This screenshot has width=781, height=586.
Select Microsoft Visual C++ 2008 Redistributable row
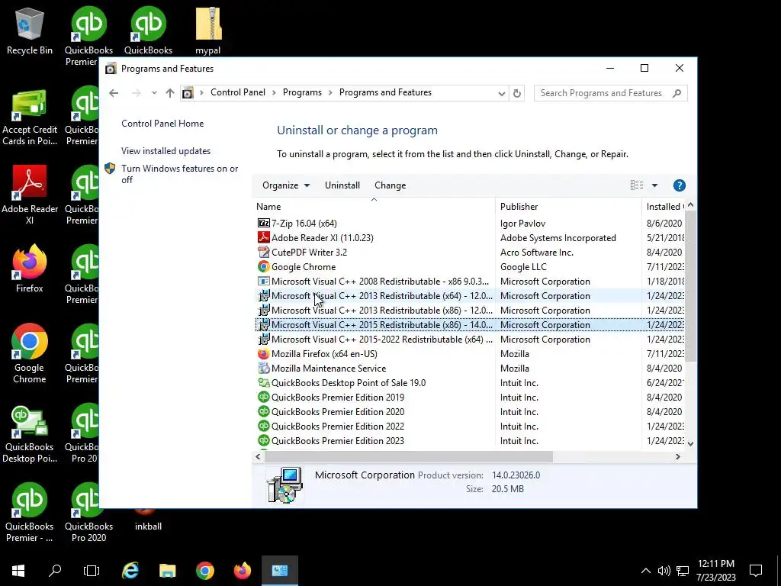469,282
